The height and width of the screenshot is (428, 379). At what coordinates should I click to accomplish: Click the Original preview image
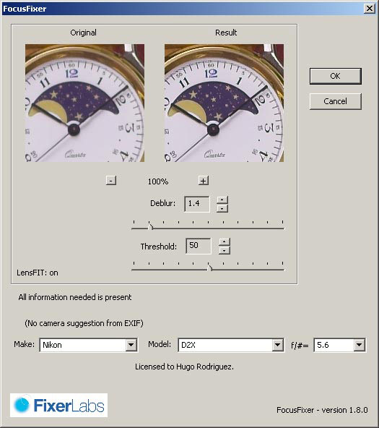click(x=84, y=103)
